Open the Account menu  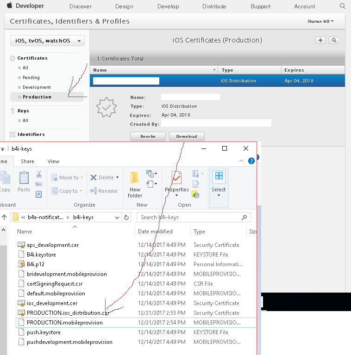click(305, 6)
